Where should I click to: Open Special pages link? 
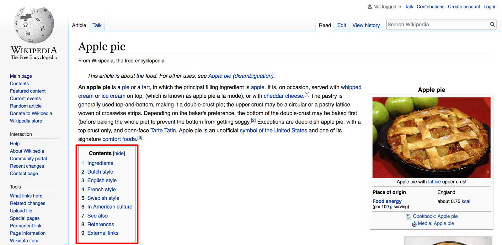pos(25,218)
